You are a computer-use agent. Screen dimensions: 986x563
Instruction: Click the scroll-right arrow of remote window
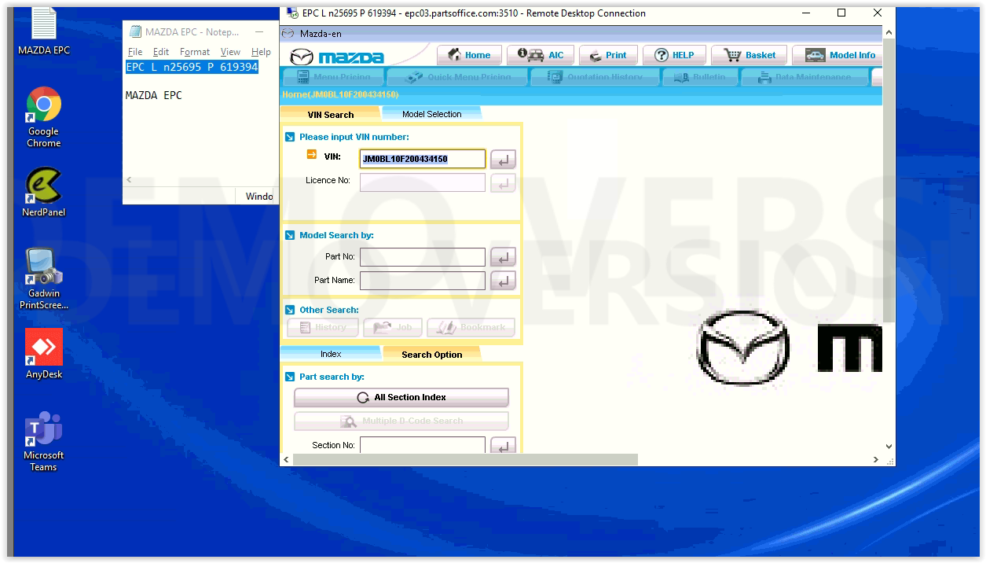[876, 459]
